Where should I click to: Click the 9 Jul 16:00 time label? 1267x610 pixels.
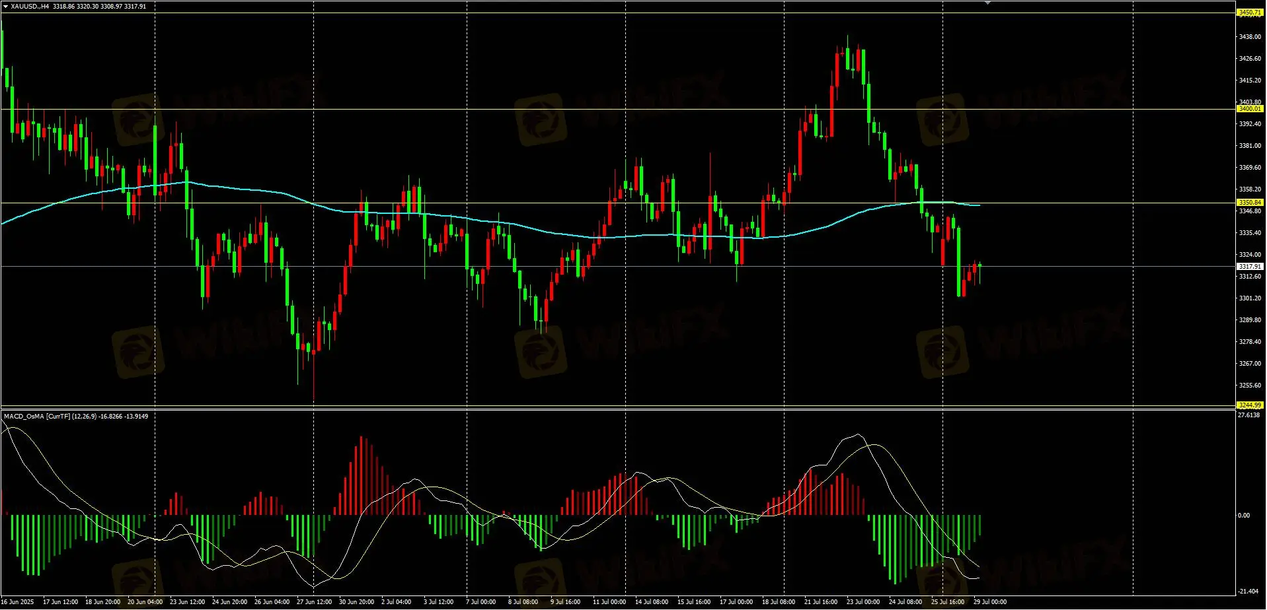[x=565, y=602]
